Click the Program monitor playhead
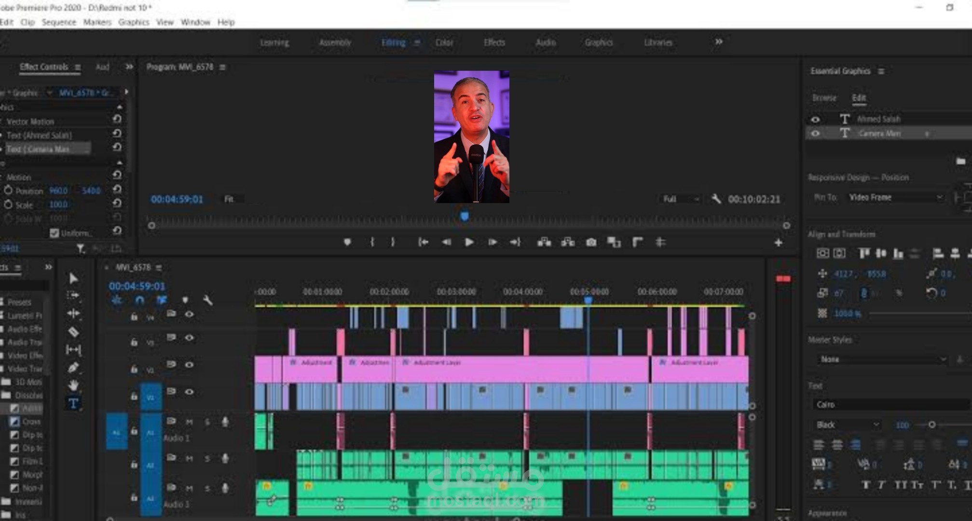 coord(464,216)
